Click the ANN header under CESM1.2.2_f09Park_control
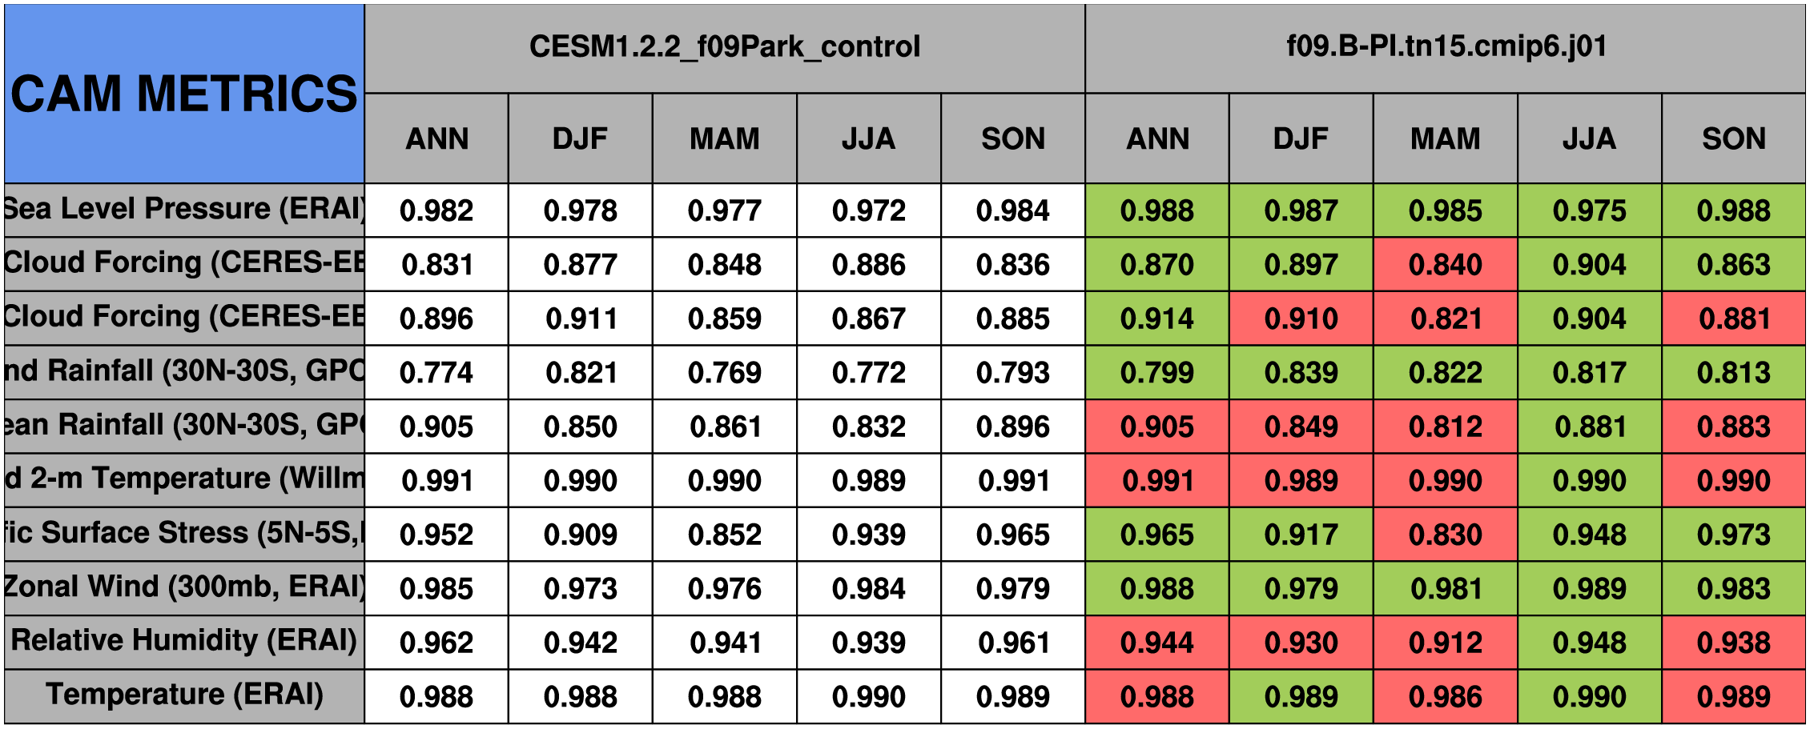1810x729 pixels. (x=436, y=138)
